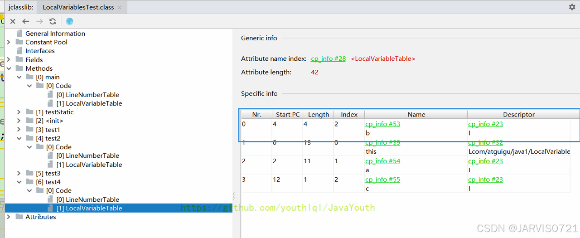
Task: Open the cp_info #53 name link
Action: [383, 124]
